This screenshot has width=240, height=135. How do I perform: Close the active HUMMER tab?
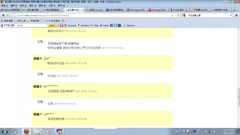coord(82,10)
